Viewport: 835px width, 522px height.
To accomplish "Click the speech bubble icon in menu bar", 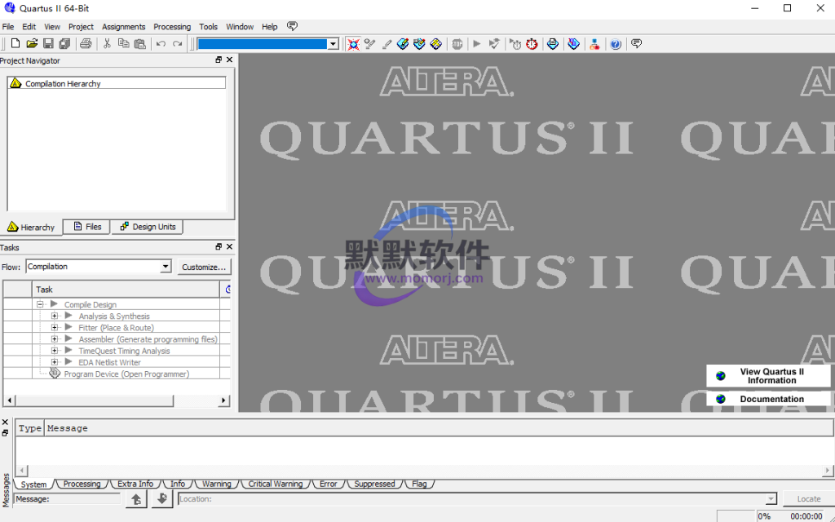I will (x=292, y=26).
